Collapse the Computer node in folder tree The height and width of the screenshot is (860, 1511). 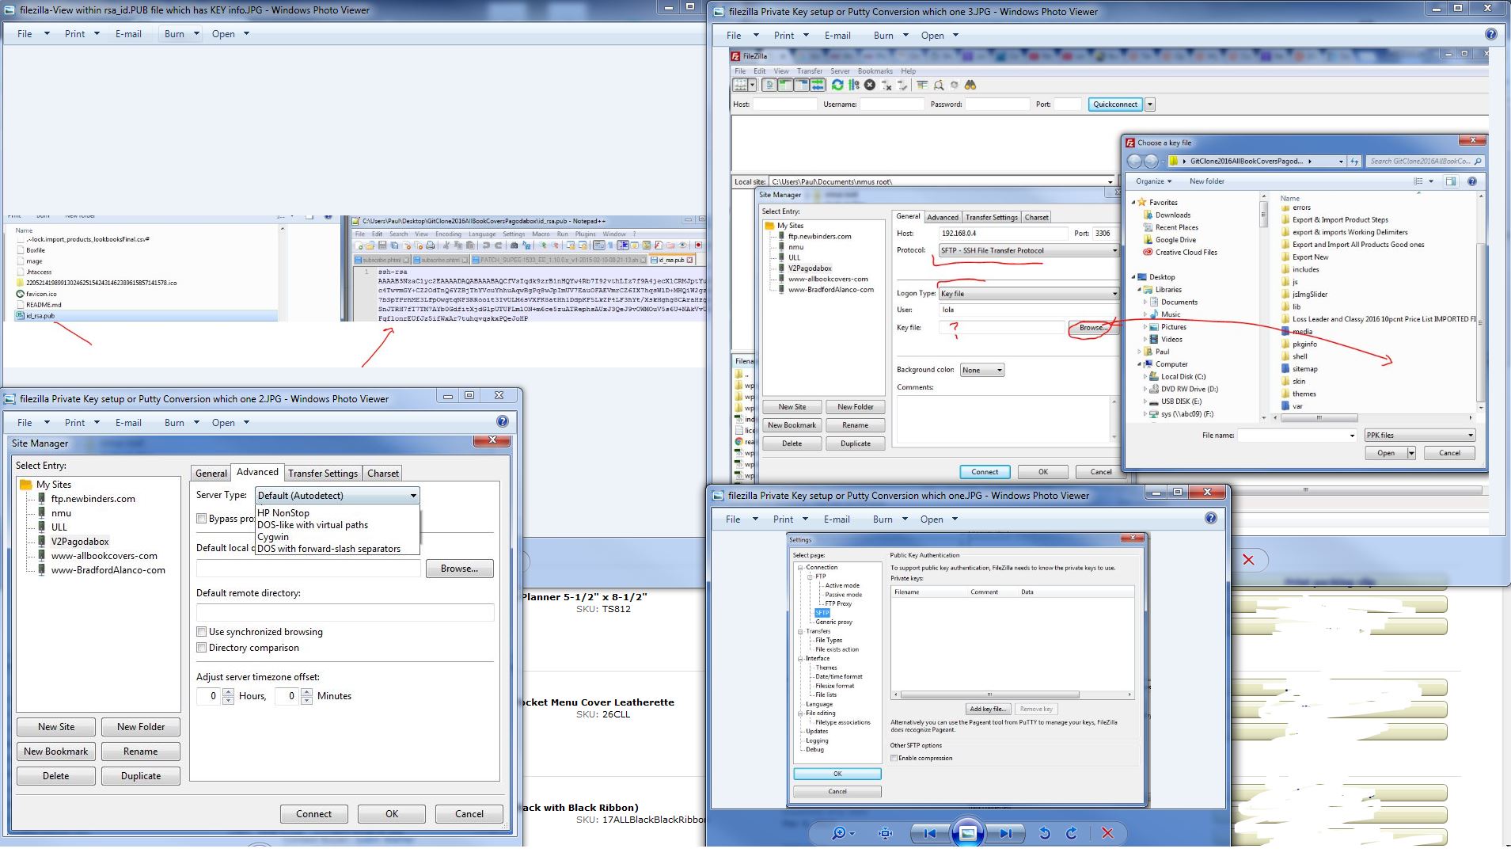[x=1139, y=364]
